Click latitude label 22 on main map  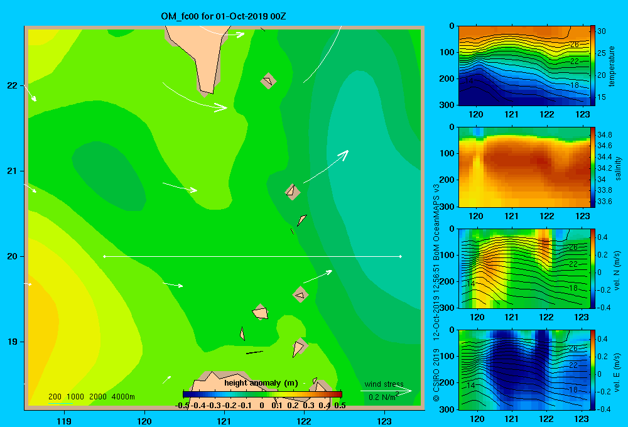(x=12, y=85)
